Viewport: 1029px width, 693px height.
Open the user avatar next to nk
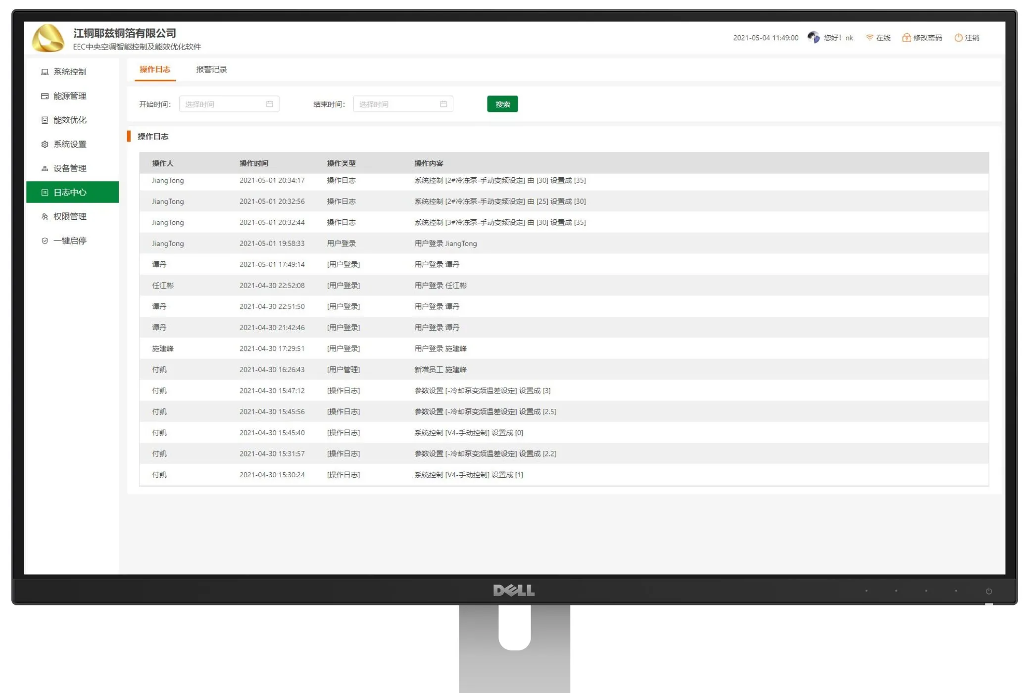coord(814,37)
